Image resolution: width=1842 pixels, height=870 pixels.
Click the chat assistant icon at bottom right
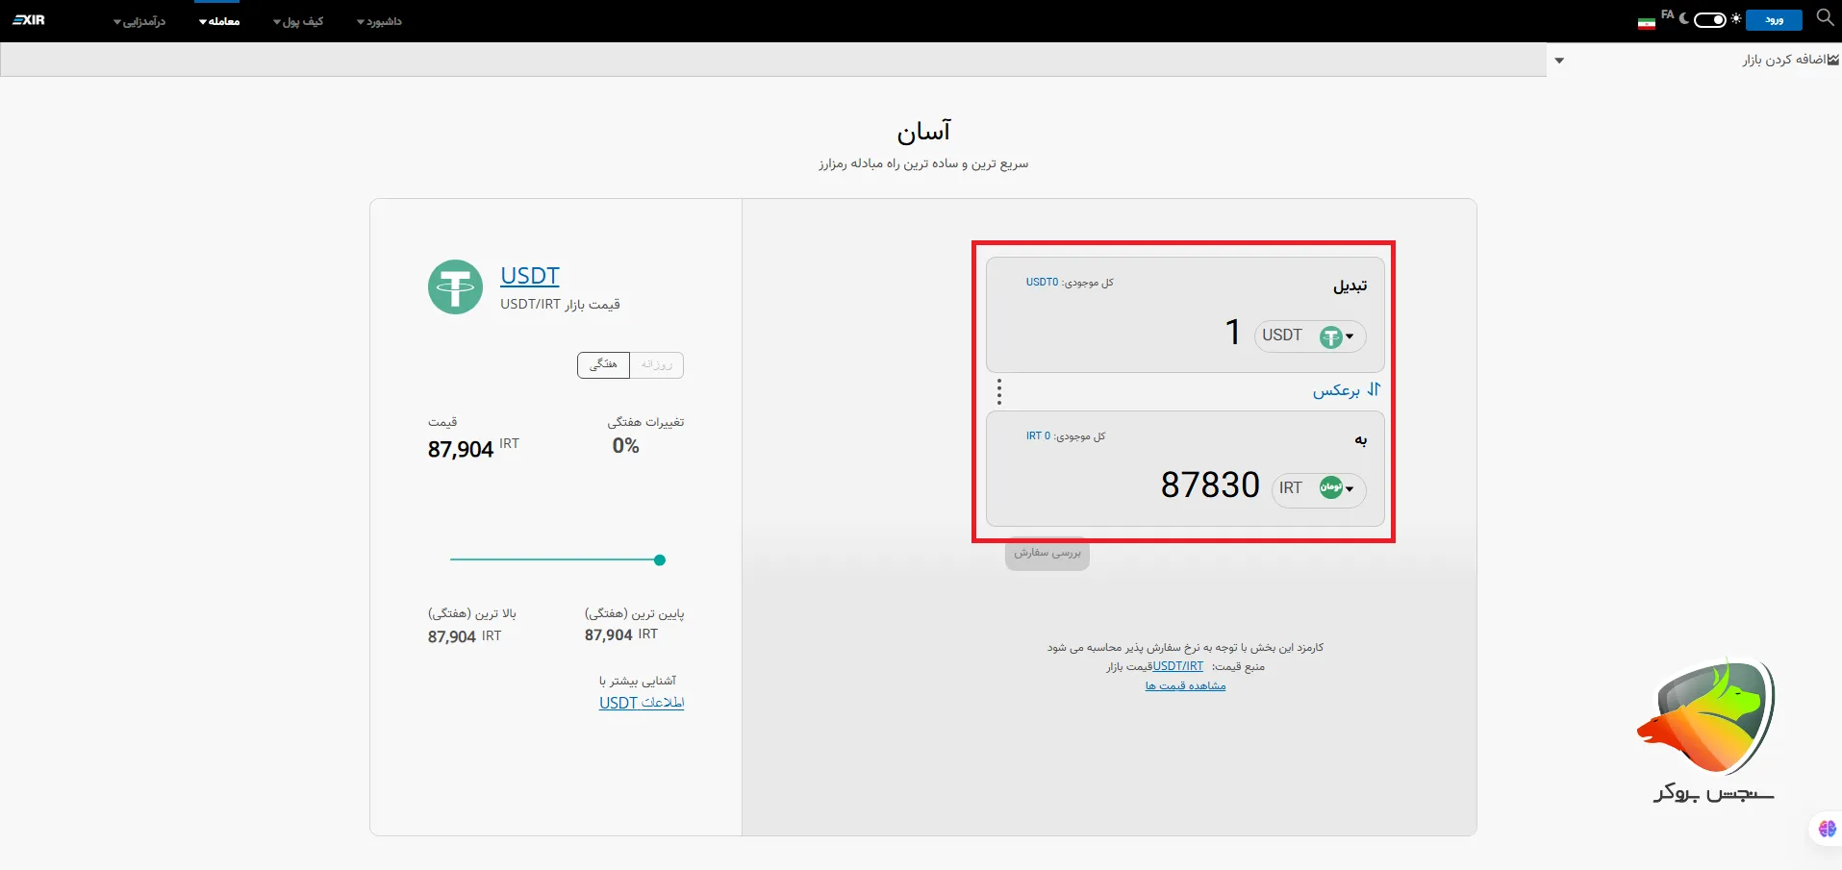(1827, 829)
